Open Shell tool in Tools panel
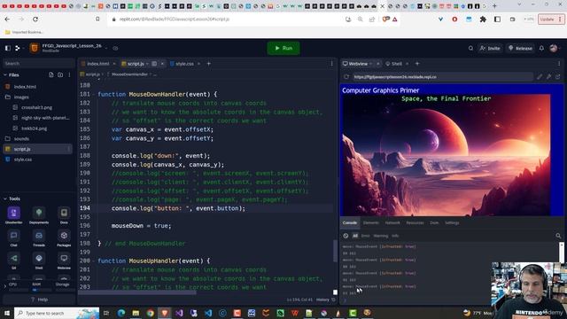567x319 pixels. (39, 261)
